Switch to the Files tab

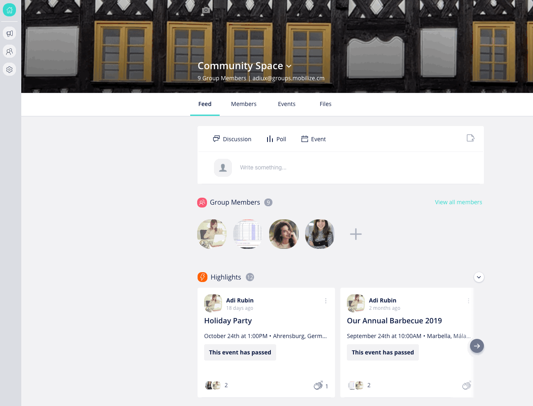click(326, 104)
